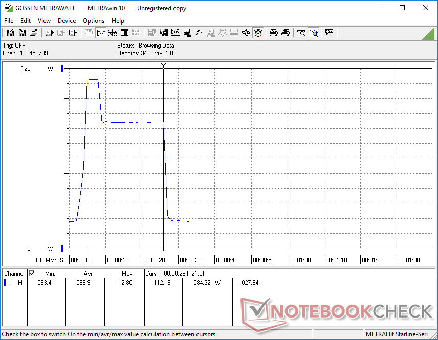Open the Help menu
438x340 pixels.
pyautogui.click(x=118, y=21)
